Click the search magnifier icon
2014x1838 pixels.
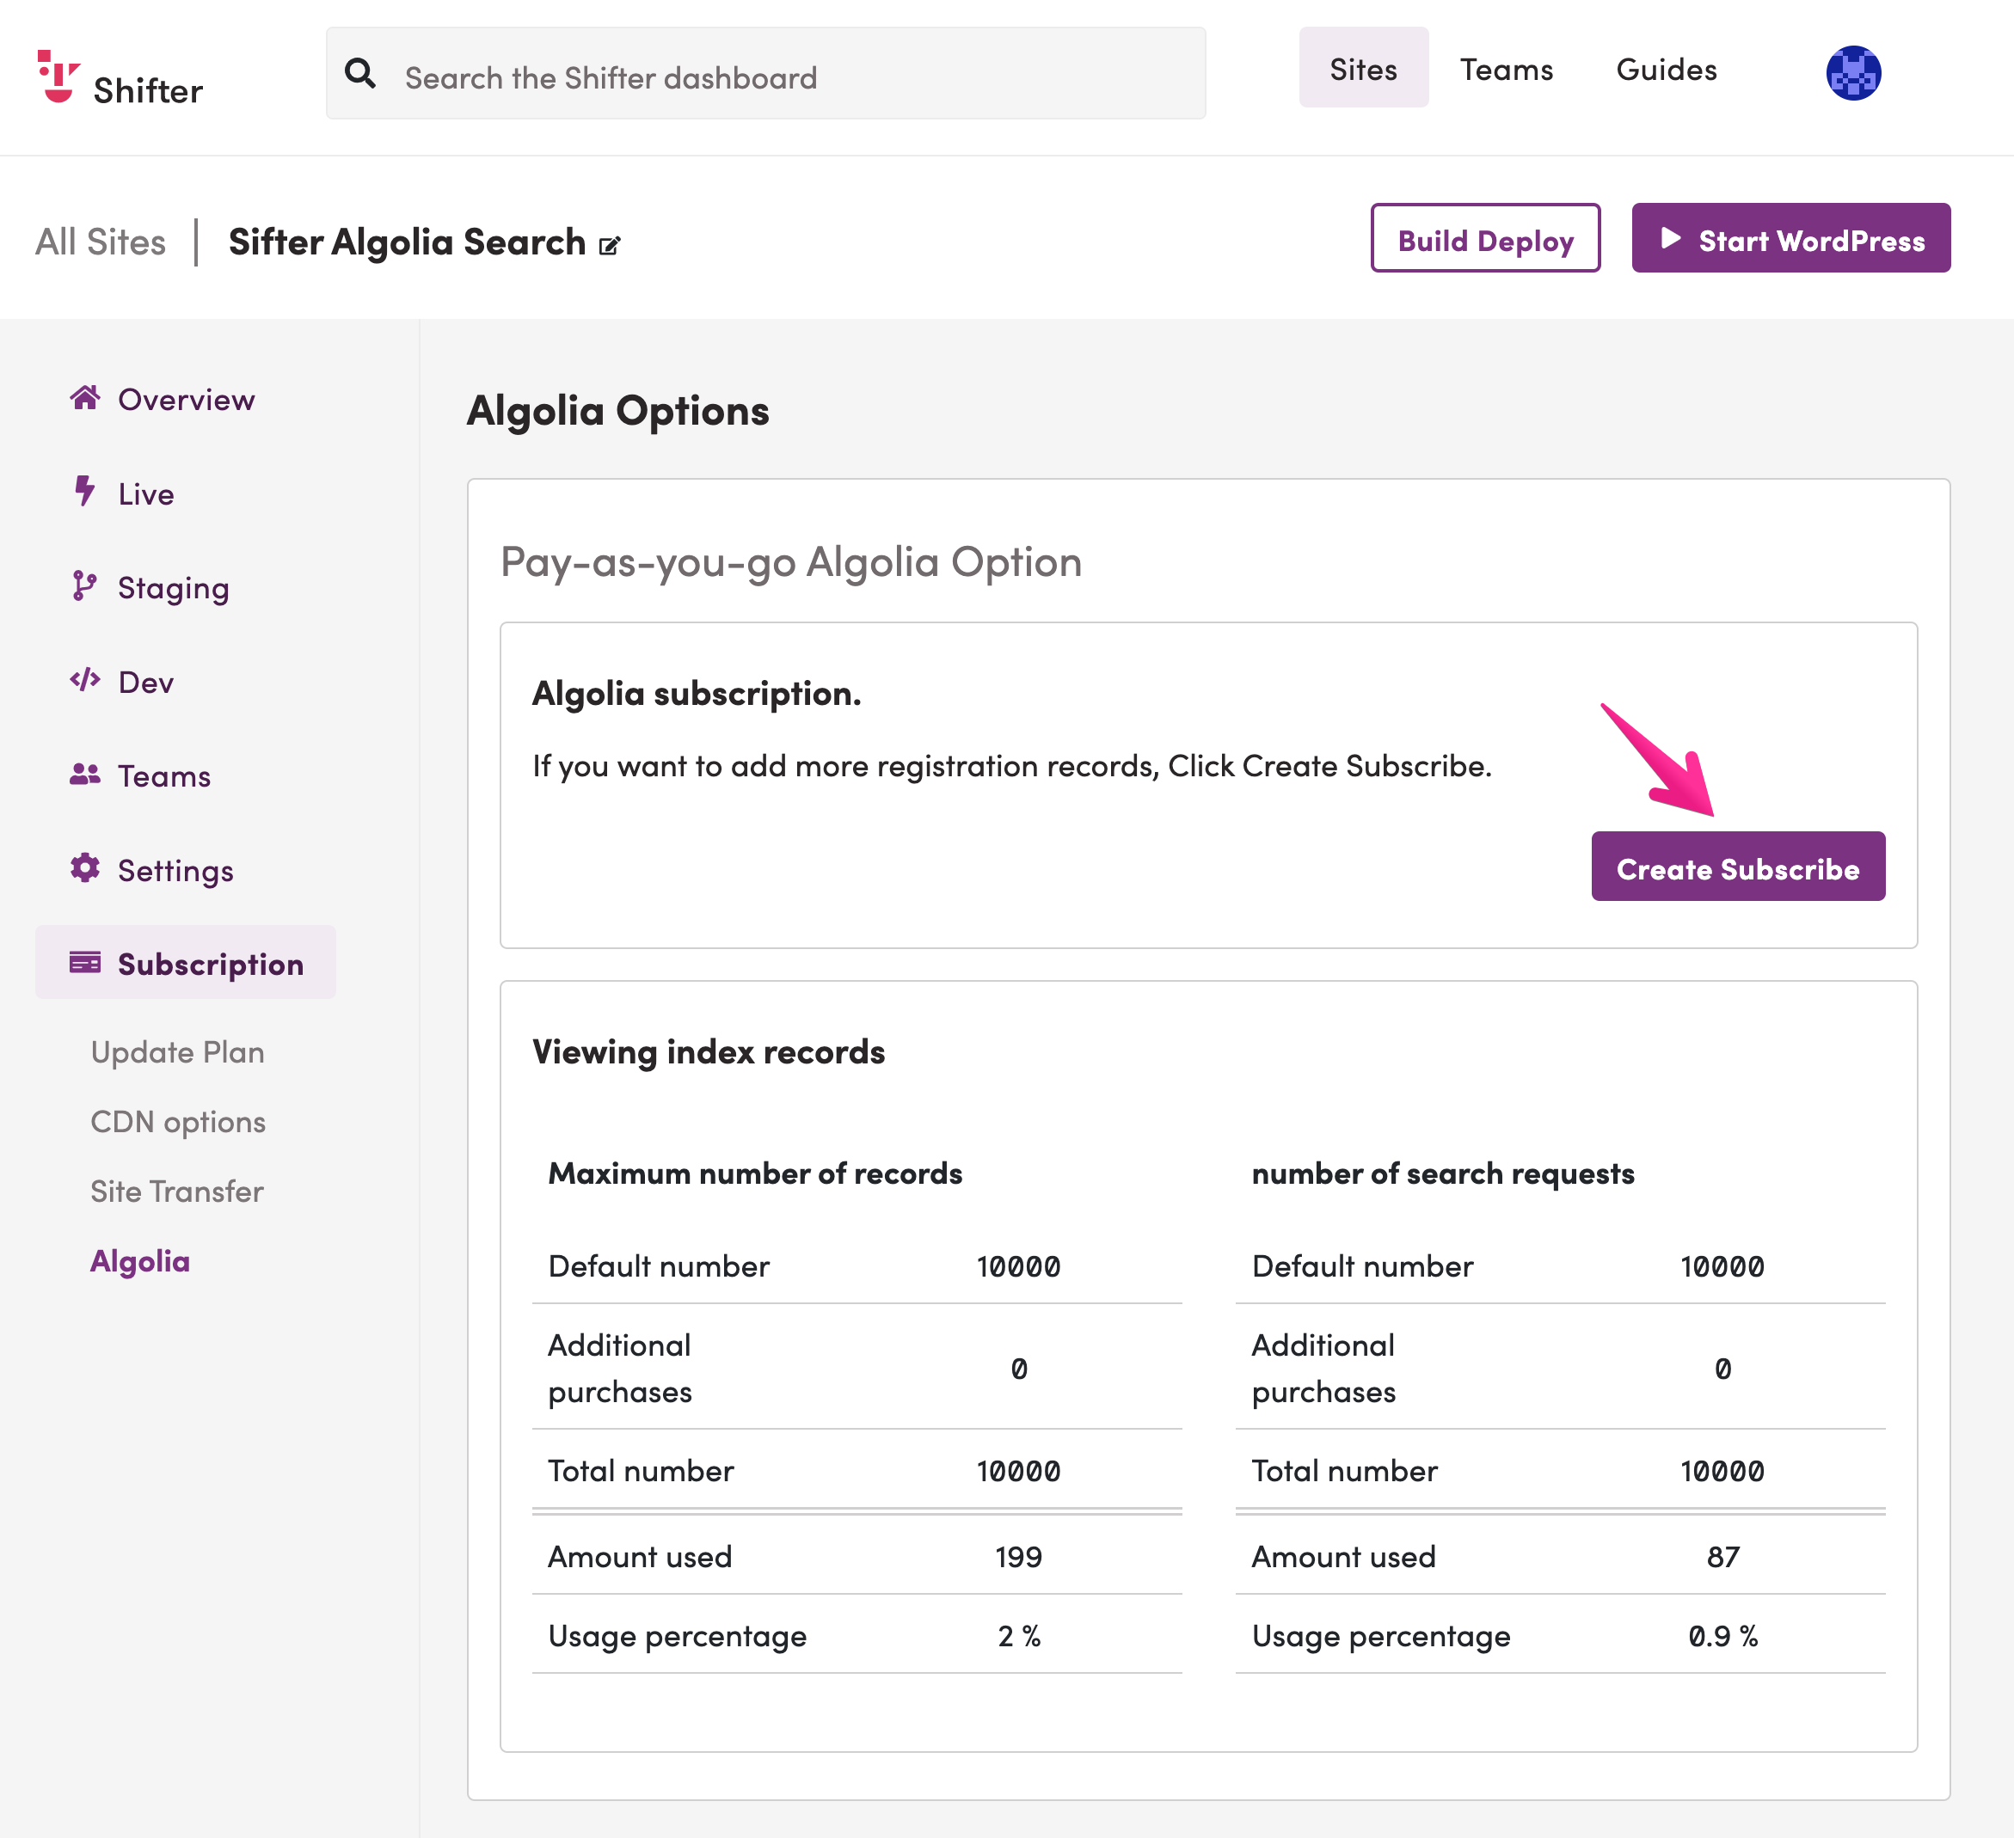[360, 74]
